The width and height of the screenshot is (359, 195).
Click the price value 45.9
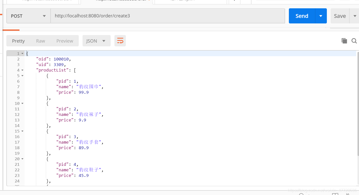pos(84,176)
